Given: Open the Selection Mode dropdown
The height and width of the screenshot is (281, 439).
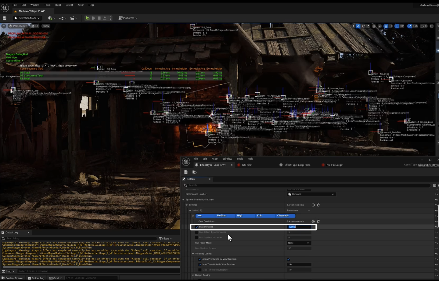Looking at the screenshot, I should click(x=27, y=18).
